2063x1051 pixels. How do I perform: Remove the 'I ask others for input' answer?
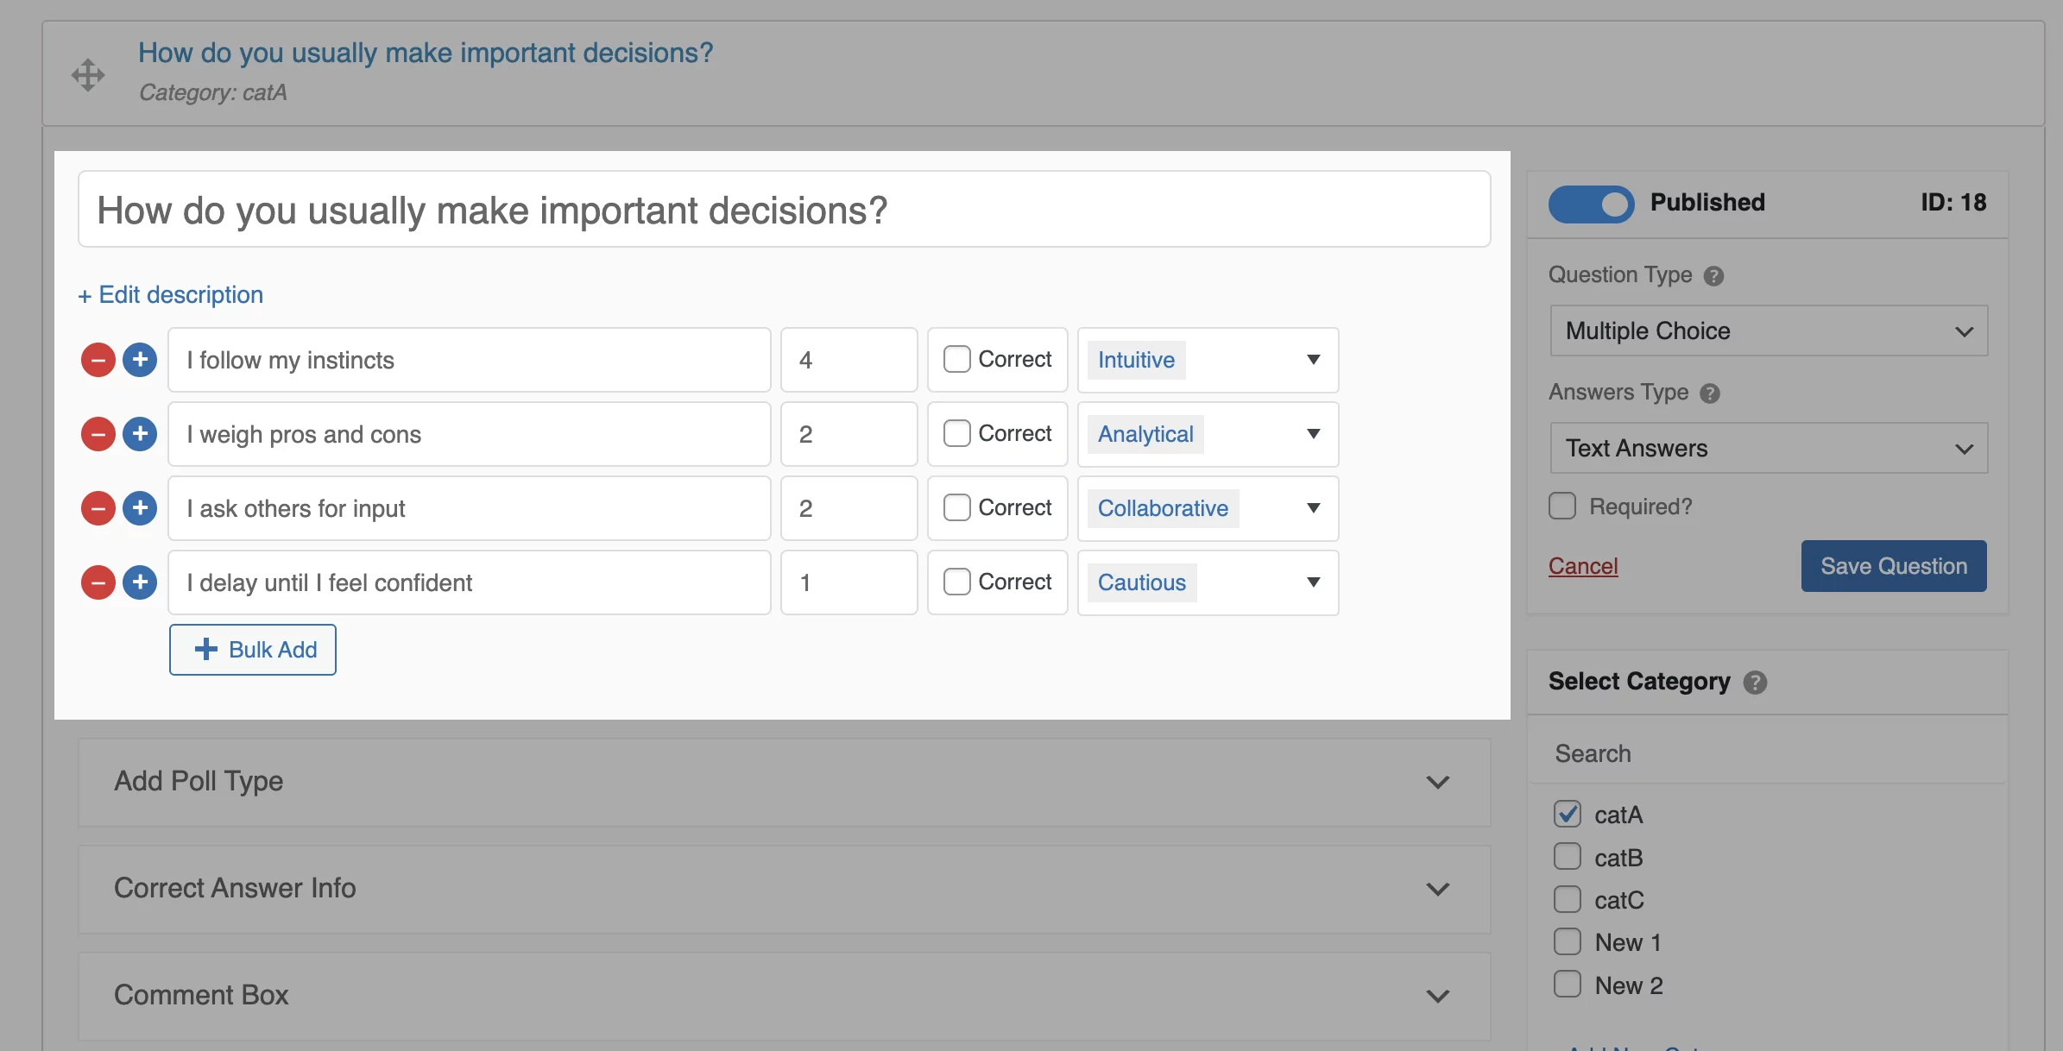tap(98, 508)
